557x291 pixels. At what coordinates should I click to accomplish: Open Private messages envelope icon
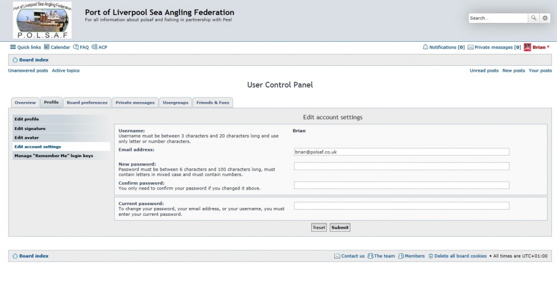[470, 47]
